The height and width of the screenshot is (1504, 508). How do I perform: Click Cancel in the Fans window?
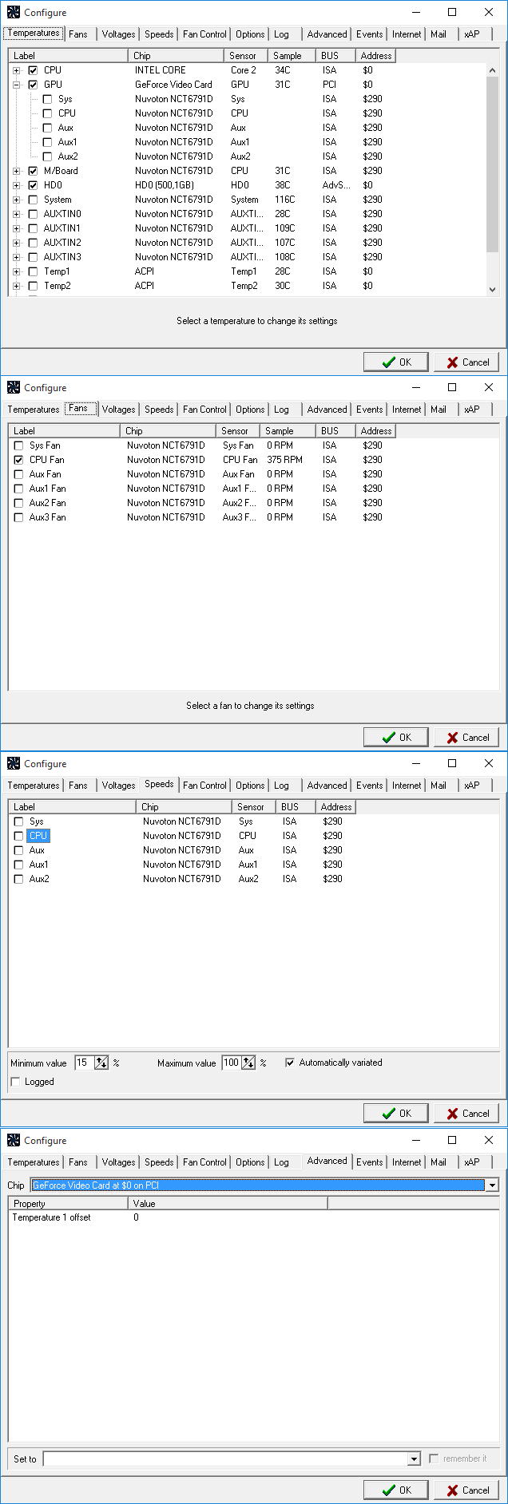(x=466, y=737)
